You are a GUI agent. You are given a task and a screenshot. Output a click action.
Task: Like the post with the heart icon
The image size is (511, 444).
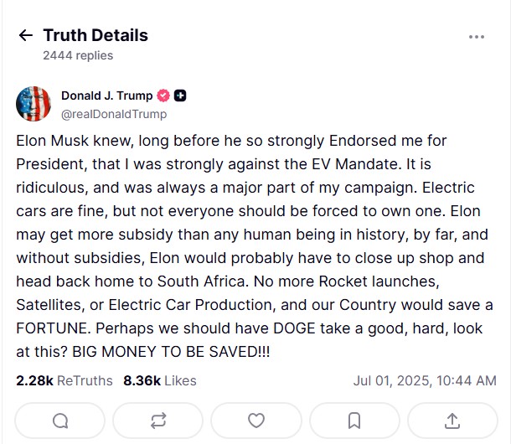pyautogui.click(x=256, y=421)
